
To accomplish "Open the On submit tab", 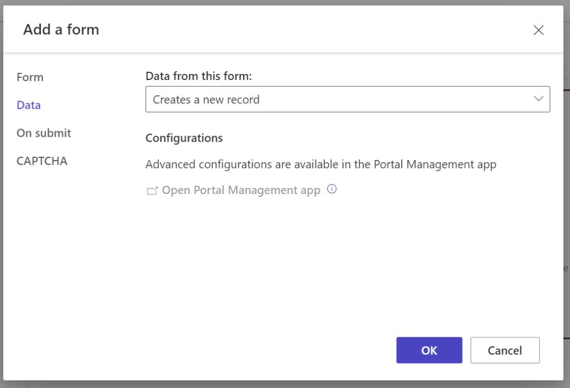I will (x=43, y=133).
